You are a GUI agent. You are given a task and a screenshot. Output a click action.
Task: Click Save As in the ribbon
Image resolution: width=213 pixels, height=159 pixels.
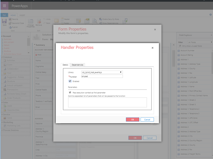[13, 19]
